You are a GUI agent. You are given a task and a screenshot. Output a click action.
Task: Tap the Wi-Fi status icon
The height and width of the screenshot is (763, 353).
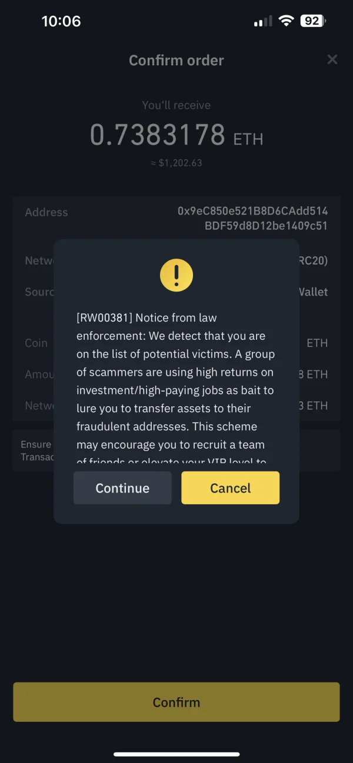pyautogui.click(x=287, y=21)
